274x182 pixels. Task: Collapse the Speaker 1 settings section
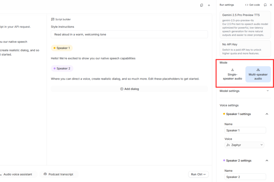tap(267, 114)
